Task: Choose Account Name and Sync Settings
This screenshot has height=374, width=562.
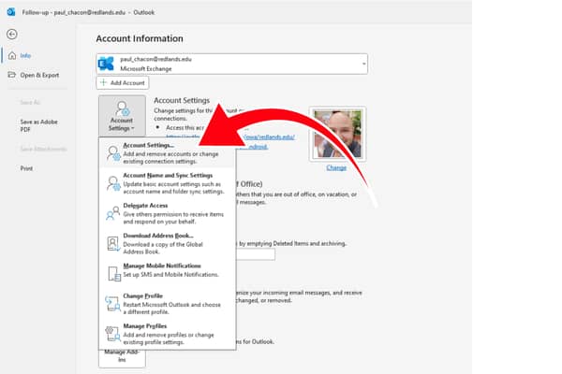Action: (168, 183)
